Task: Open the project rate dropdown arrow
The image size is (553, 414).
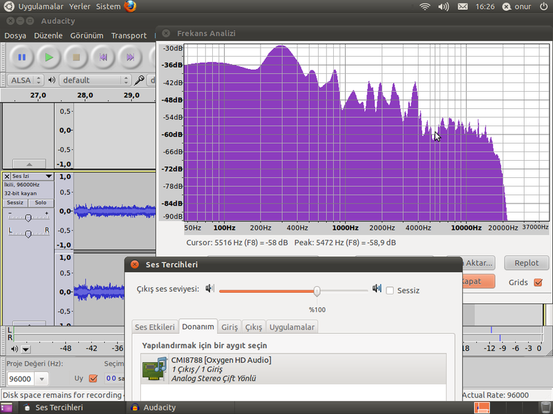Action: point(41,379)
